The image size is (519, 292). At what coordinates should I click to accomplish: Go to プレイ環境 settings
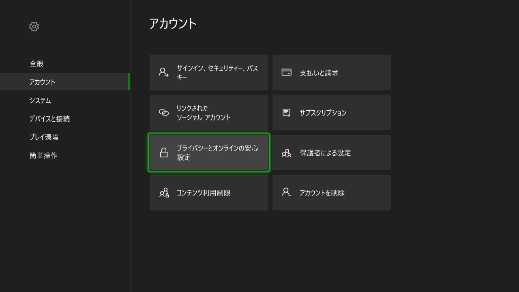(44, 137)
